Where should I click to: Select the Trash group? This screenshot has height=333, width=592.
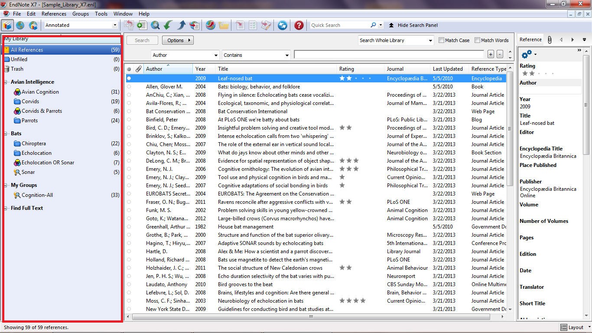(x=17, y=69)
